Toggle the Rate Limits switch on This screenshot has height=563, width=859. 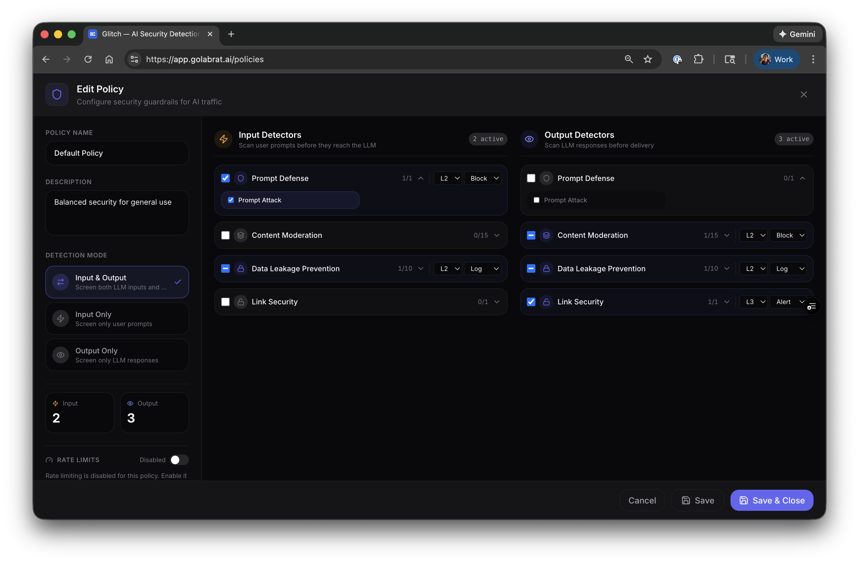[x=179, y=460]
